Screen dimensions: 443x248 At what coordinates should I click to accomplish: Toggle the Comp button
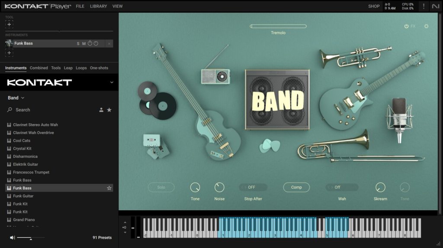coord(296,187)
